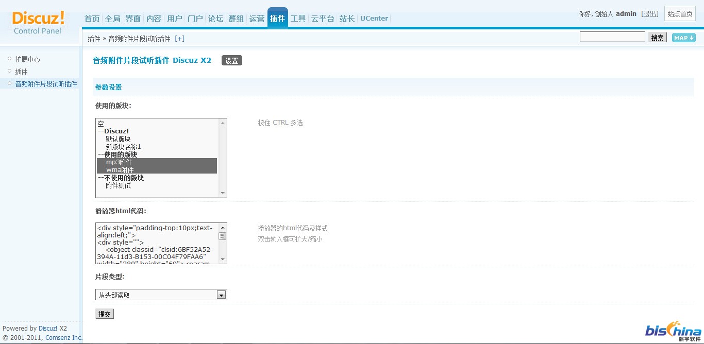Click forum list scrollbar up arrow

223,123
